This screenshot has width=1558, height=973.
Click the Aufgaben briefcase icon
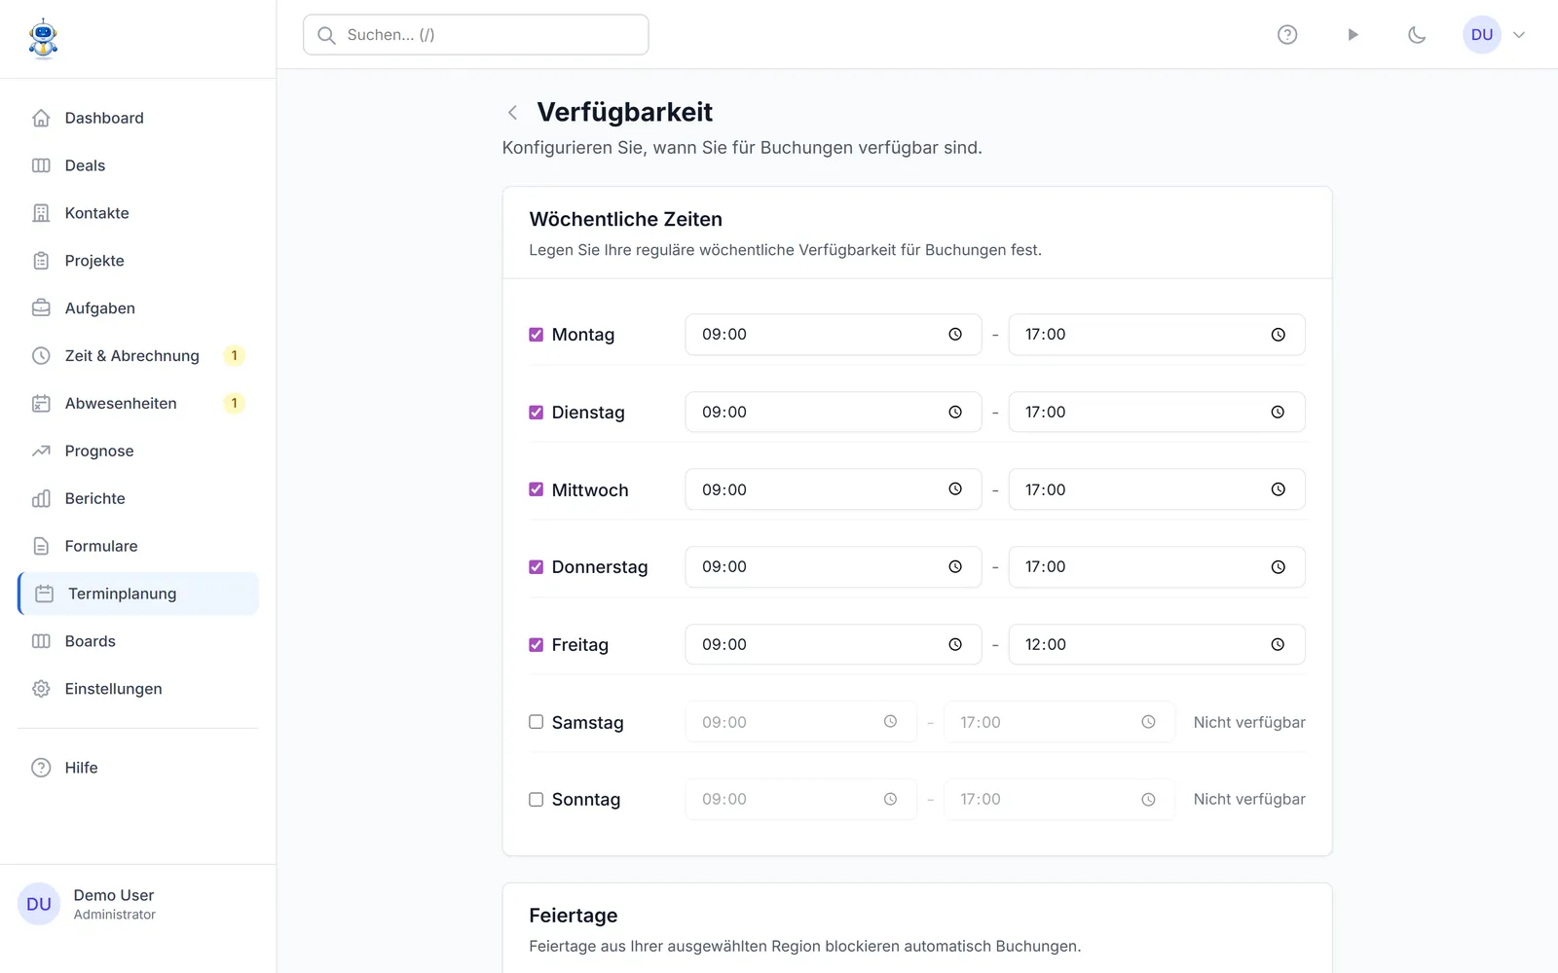[x=41, y=308]
